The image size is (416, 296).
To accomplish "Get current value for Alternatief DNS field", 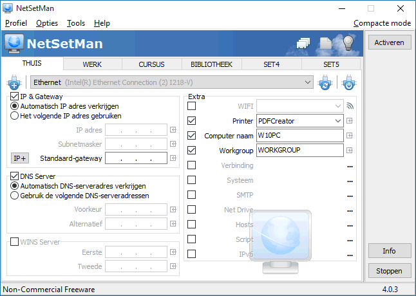I will (x=173, y=224).
